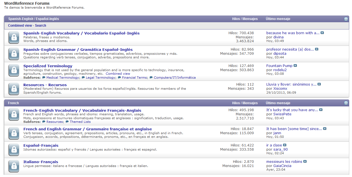View user profile of jann
The width and height of the screenshot is (352, 177).
point(277,133)
